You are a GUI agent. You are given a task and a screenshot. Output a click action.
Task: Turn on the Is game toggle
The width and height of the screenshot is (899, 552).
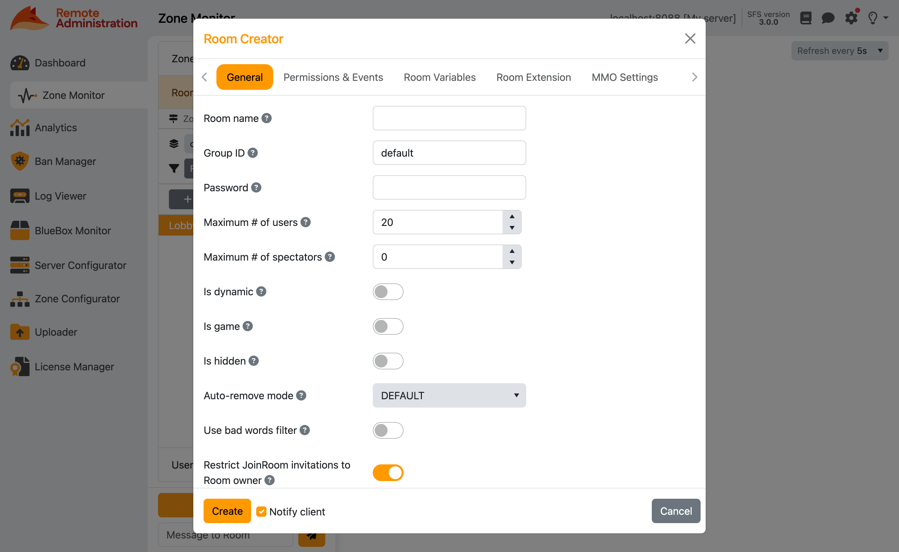[388, 326]
